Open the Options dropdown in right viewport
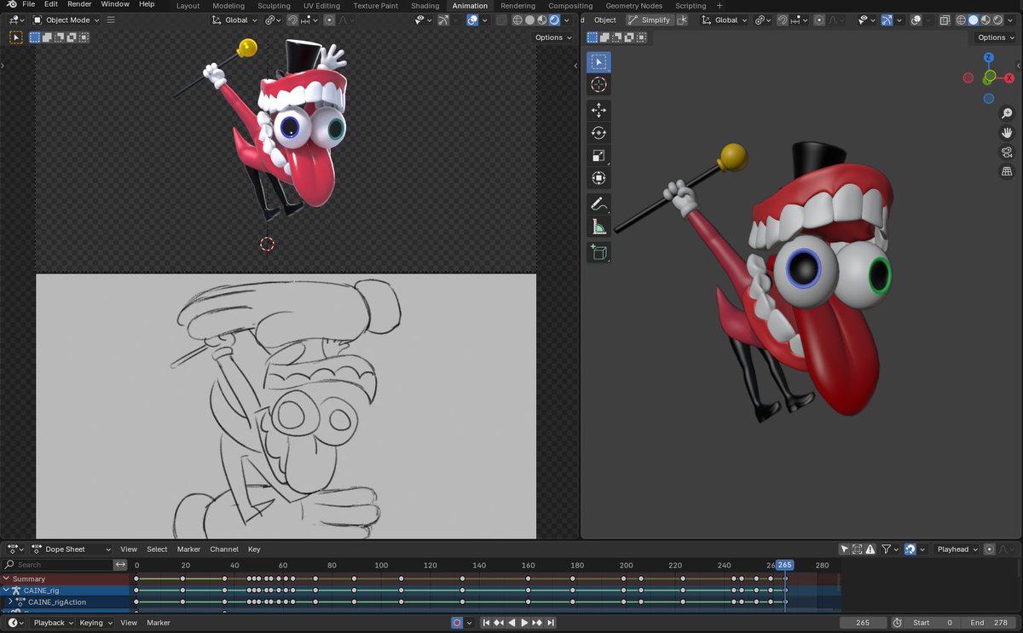 [x=995, y=37]
